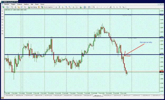Image resolution: width=165 pixels, height=100 pixels.
Task: Open the Indicators list icon
Action: [x=81, y=7]
